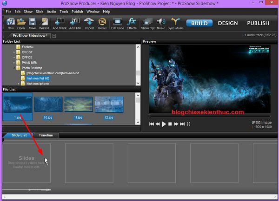Jump to the beginning of the preview
The height and width of the screenshot is (201, 279).
pos(152,124)
